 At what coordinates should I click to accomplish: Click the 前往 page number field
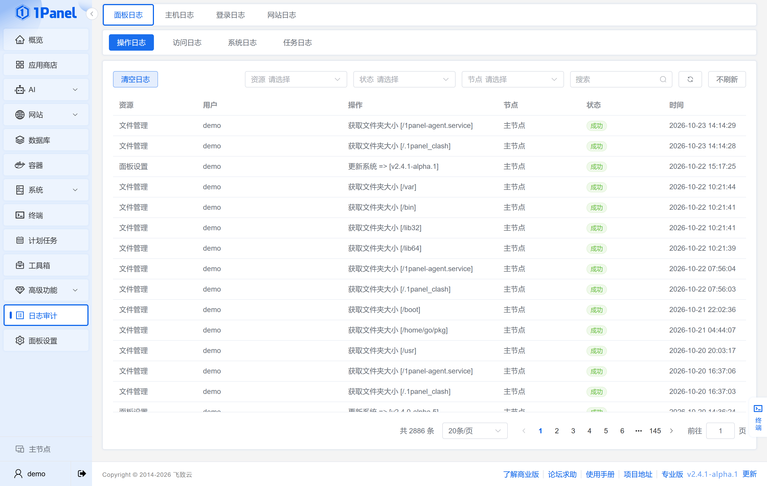[x=720, y=430]
